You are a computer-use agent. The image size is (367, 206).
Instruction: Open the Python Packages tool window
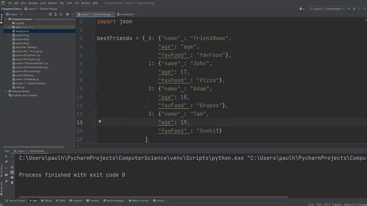[114, 201]
